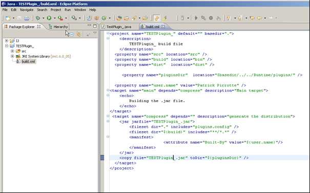The image size is (310, 193).
Task: Open the External Tools dropdown arrow
Action: click(66, 18)
